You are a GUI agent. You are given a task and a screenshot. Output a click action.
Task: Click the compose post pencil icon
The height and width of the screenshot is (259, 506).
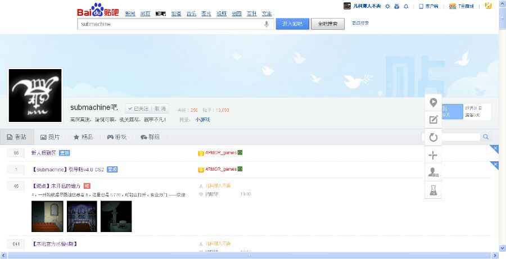[433, 120]
